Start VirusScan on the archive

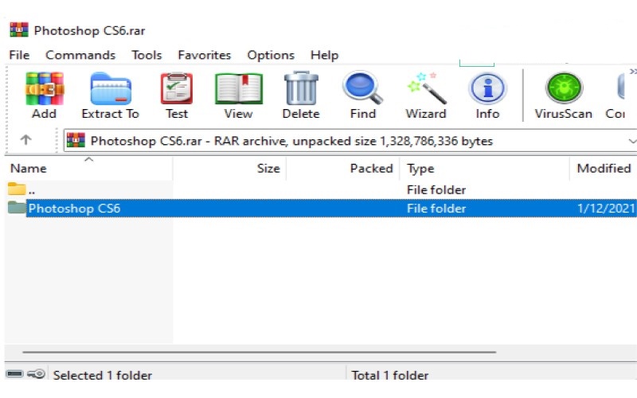[564, 88]
